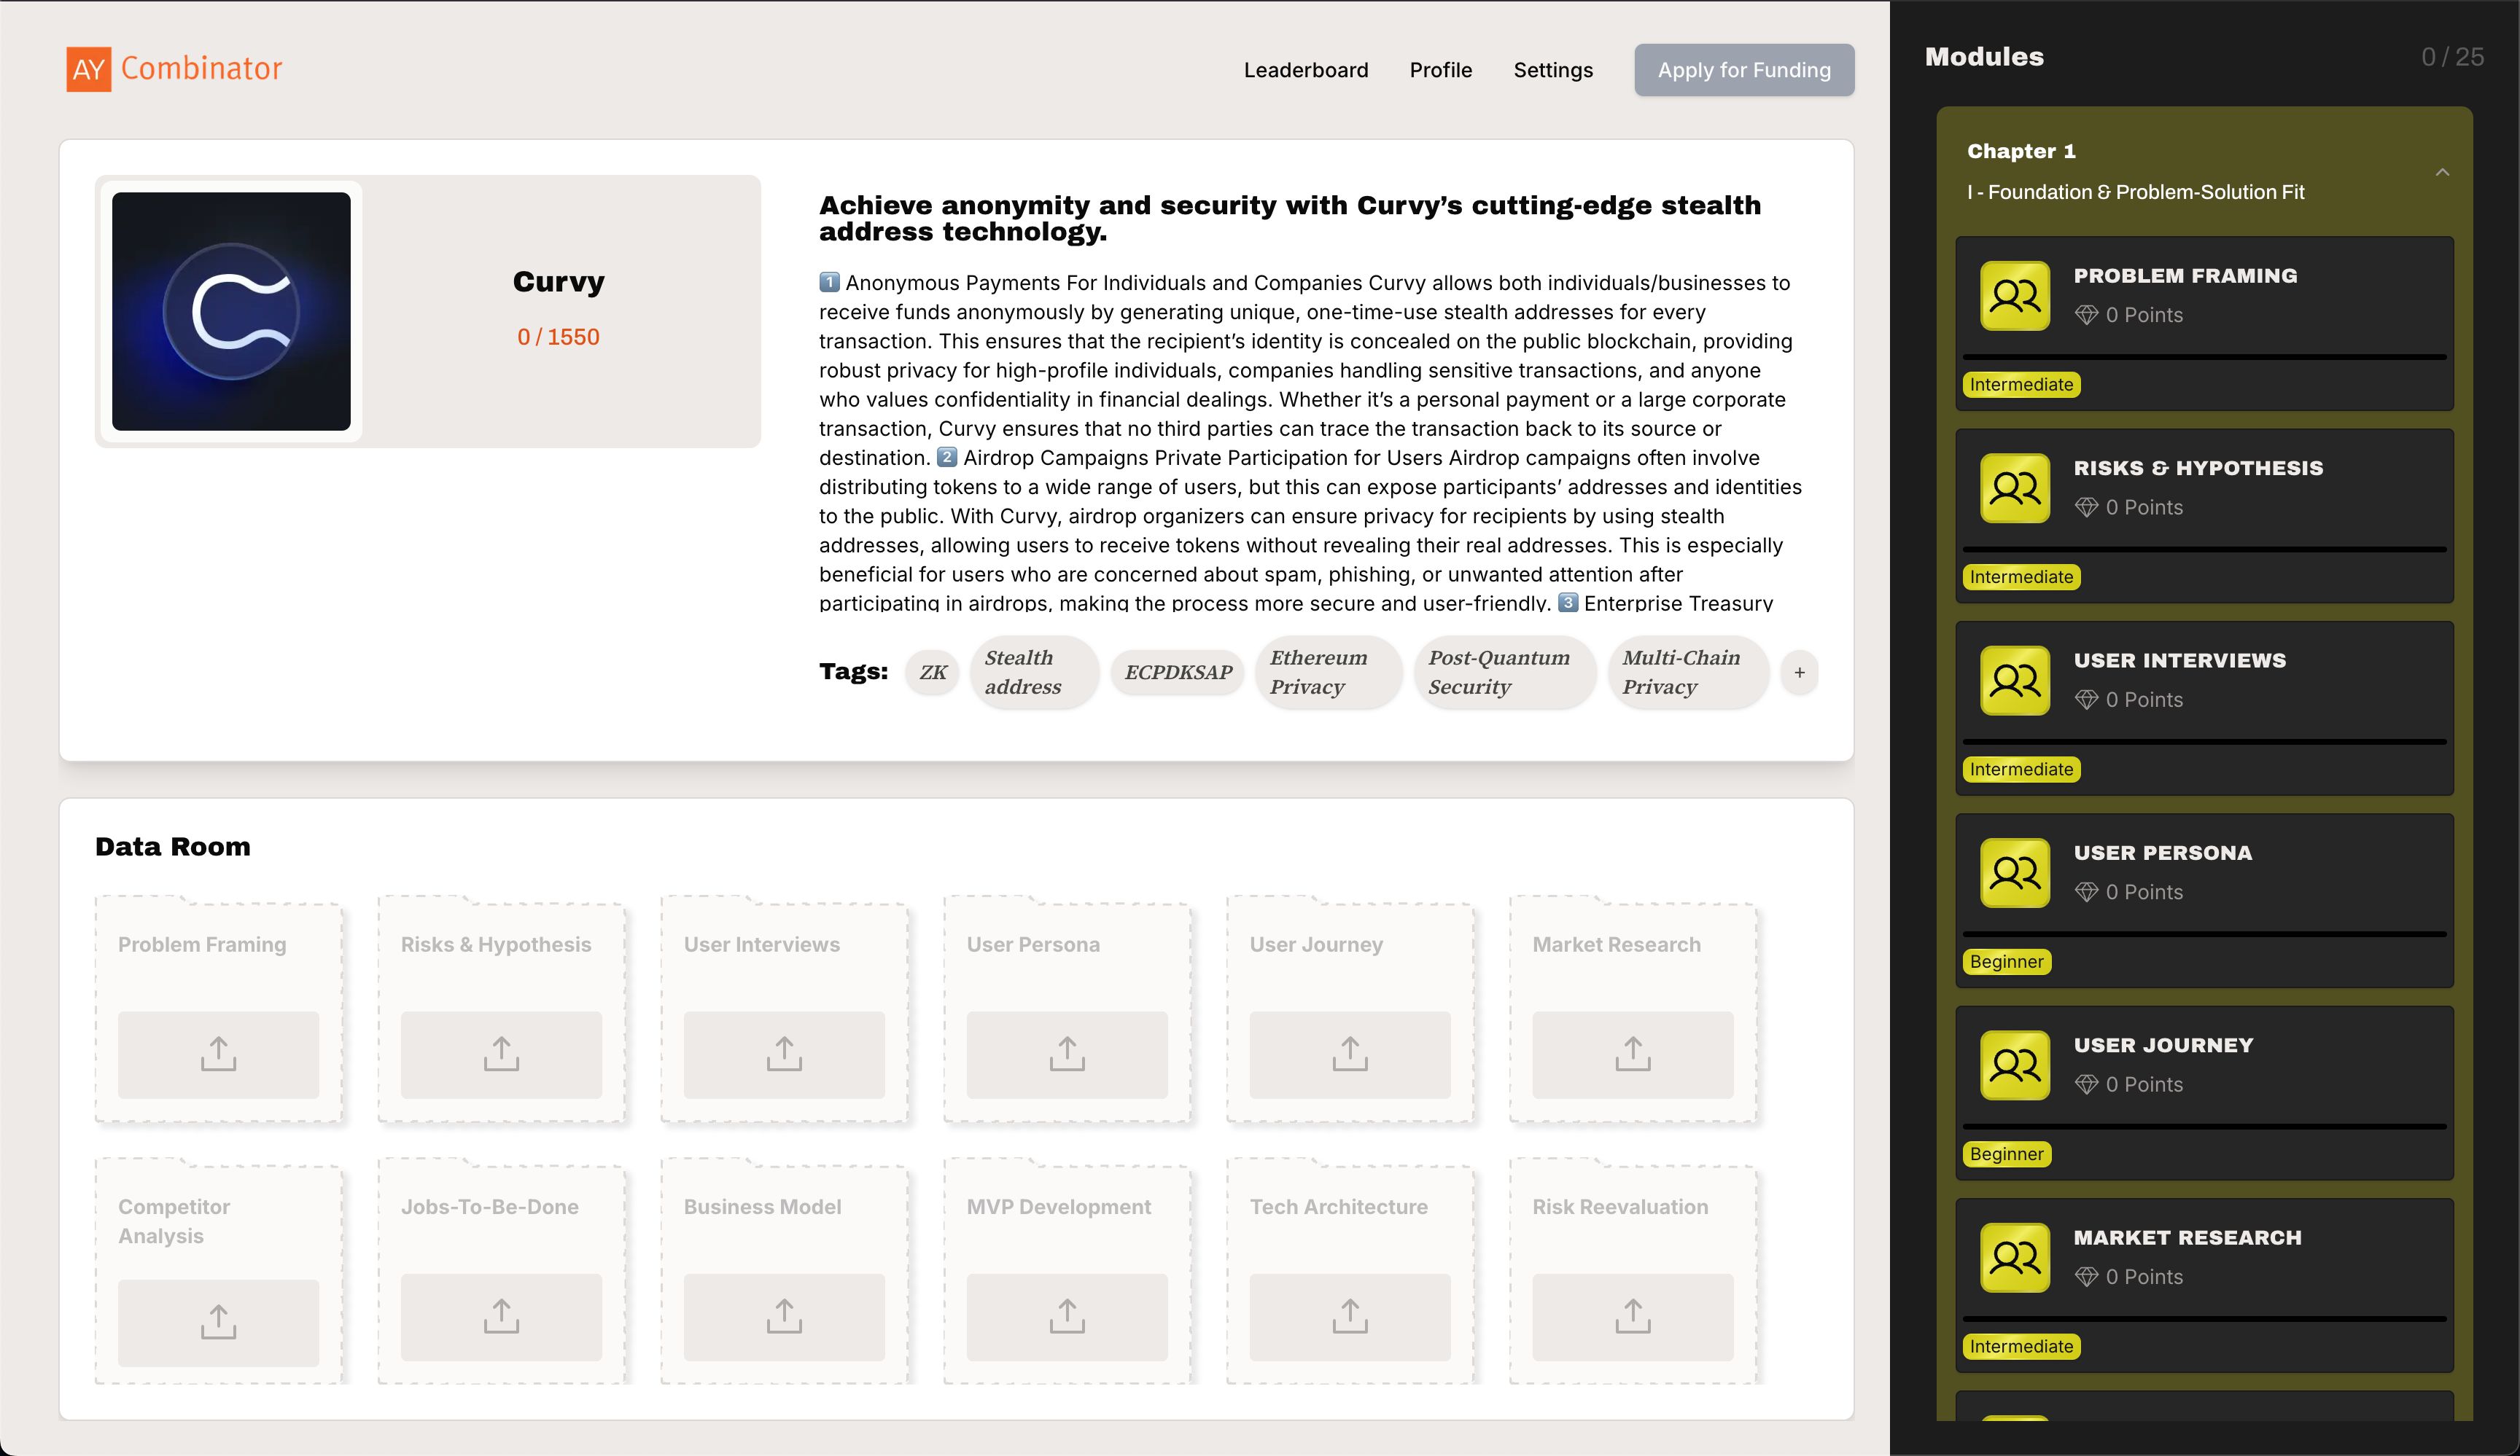
Task: Select the Multi-Chain Privacy tag
Action: tap(1687, 673)
